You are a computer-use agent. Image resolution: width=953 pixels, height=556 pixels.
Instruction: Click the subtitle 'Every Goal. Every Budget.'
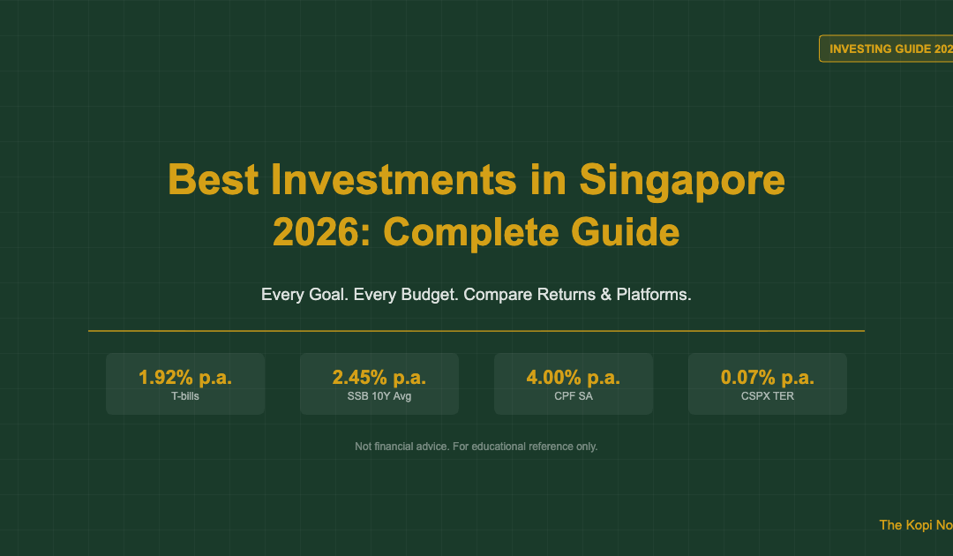(x=360, y=295)
